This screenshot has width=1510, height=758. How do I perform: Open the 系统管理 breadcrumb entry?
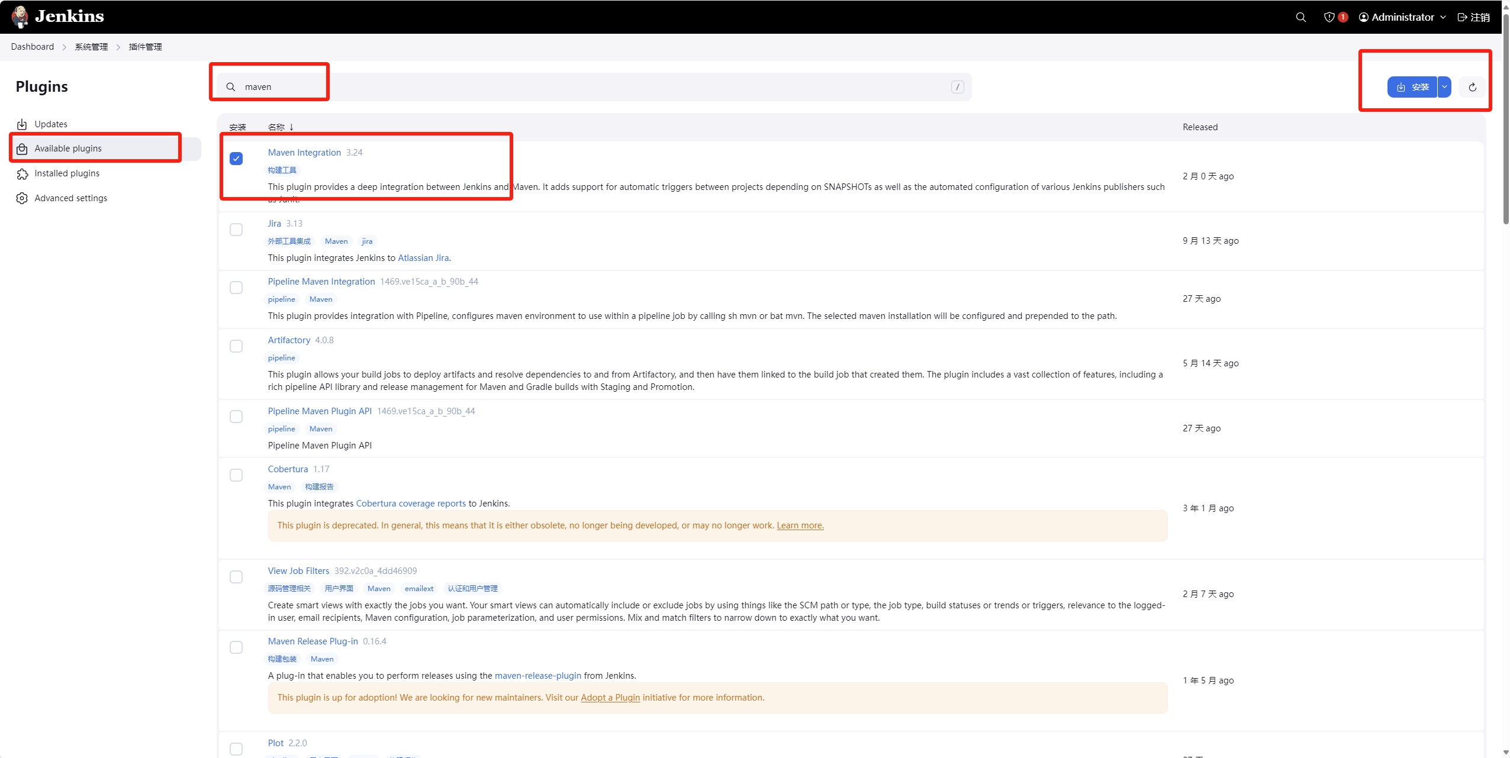(x=92, y=47)
